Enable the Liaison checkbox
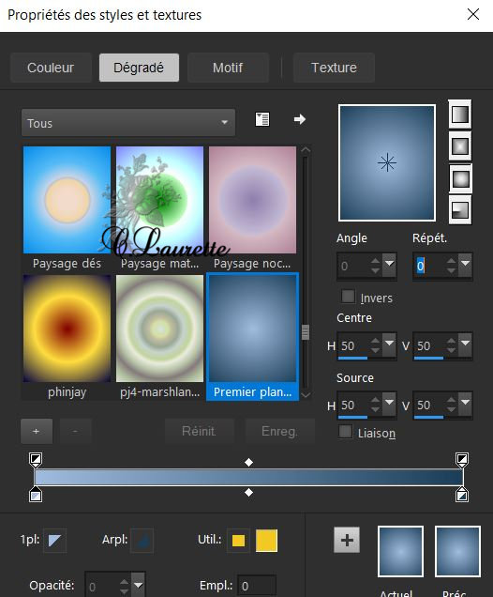493x597 pixels. coord(345,432)
